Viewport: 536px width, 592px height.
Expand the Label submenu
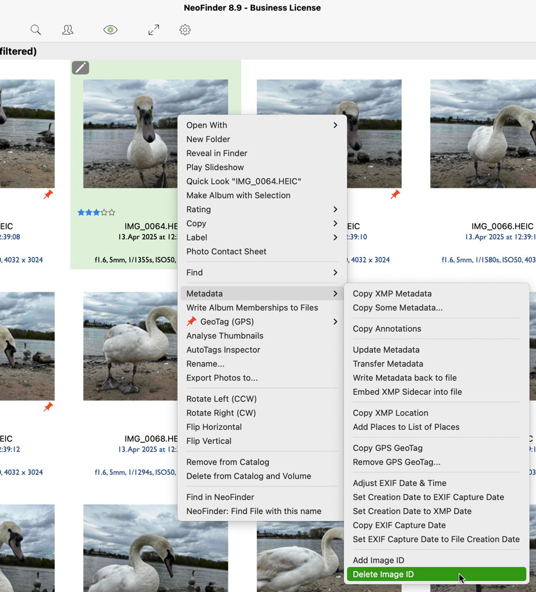335,238
